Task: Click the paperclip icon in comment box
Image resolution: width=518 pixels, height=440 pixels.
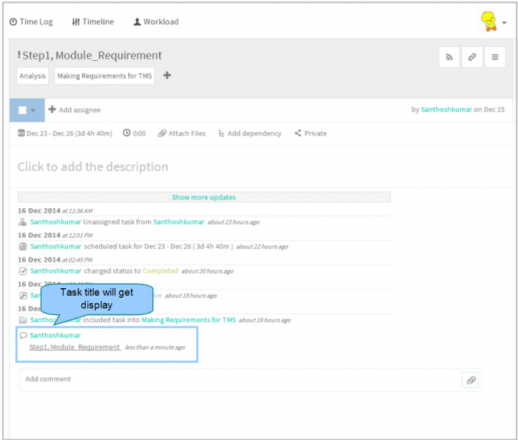Action: pyautogui.click(x=471, y=380)
